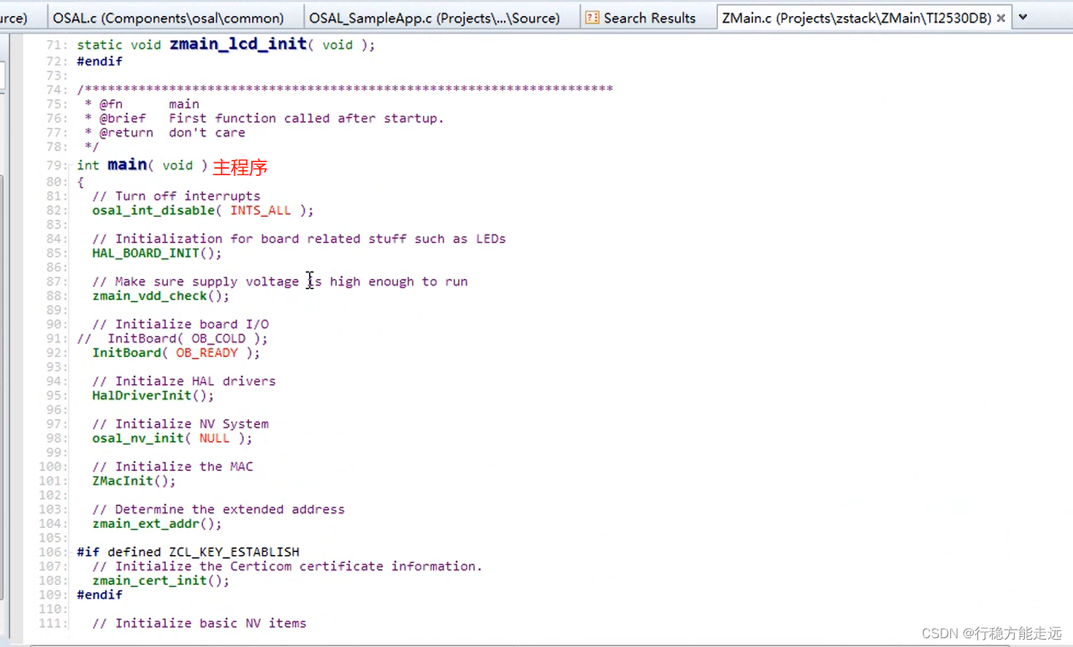1073x647 pixels.
Task: Click ZCL_KEY_ESTABLISH on line 106
Action: pyautogui.click(x=234, y=552)
